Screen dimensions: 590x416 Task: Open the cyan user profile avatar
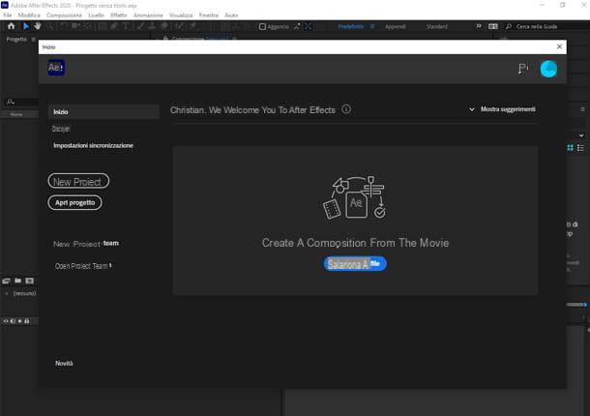pyautogui.click(x=548, y=69)
